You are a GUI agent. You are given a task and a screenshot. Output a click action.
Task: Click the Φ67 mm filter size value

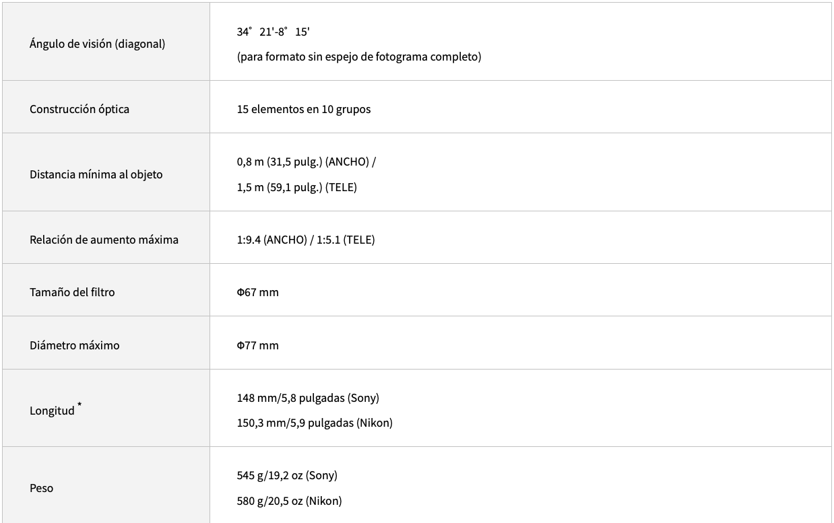[257, 292]
